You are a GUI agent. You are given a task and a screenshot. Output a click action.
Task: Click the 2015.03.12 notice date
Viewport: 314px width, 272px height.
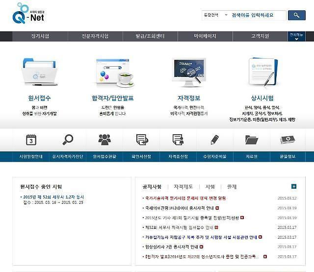(287, 198)
